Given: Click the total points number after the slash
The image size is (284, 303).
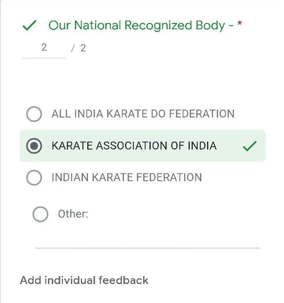Looking at the screenshot, I should (x=83, y=48).
